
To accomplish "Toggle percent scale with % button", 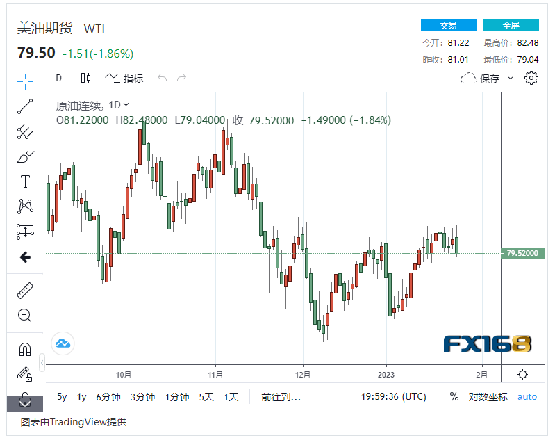I will tap(454, 397).
